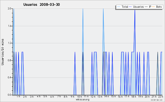Click the dark blue Usuarios legend line
165x102 pixels.
pos(130,7)
